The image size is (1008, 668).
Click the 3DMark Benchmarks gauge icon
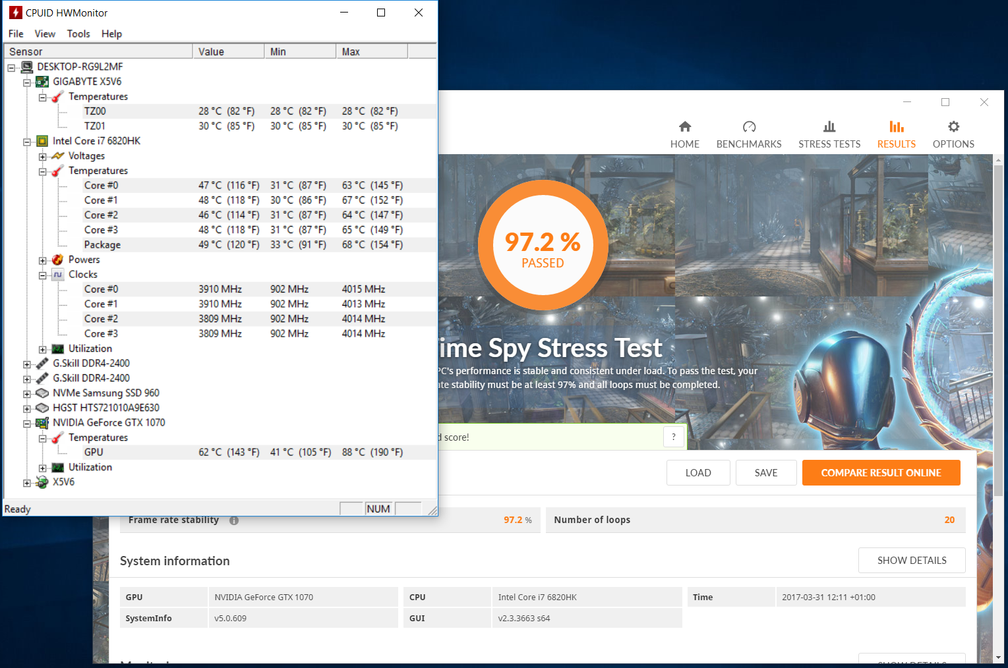[x=749, y=126]
